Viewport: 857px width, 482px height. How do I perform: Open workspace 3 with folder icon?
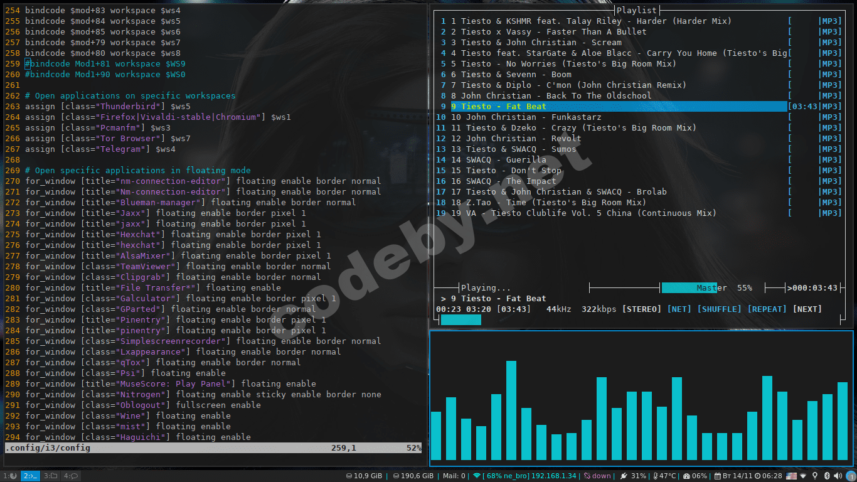click(x=51, y=476)
